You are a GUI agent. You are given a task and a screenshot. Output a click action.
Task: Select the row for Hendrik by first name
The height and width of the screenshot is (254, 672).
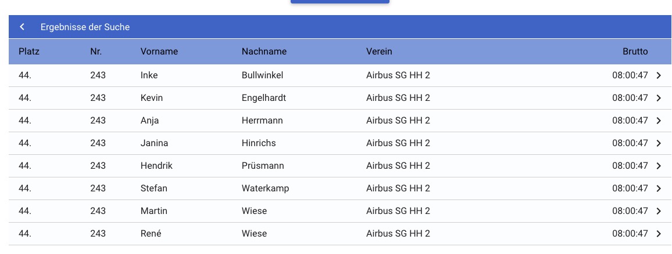click(x=156, y=166)
